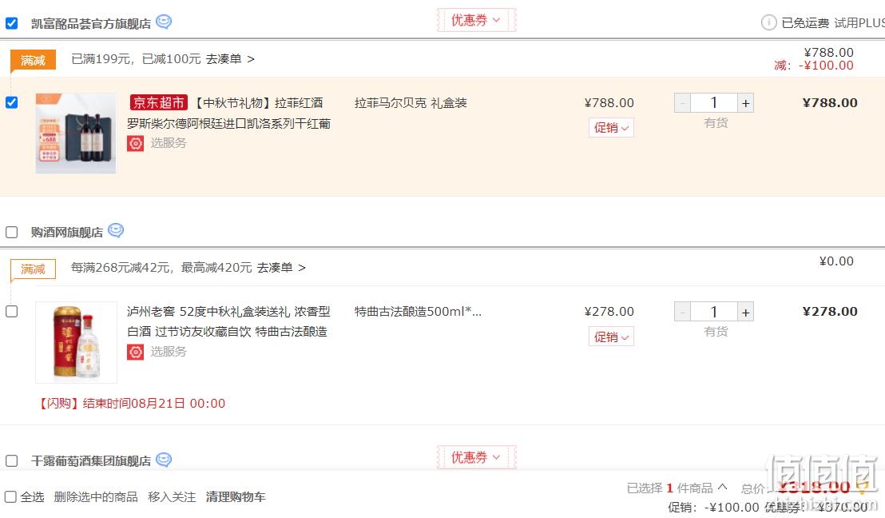Click the quantity field for 拉菲红酒
Image resolution: width=885 pixels, height=518 pixels.
click(714, 103)
